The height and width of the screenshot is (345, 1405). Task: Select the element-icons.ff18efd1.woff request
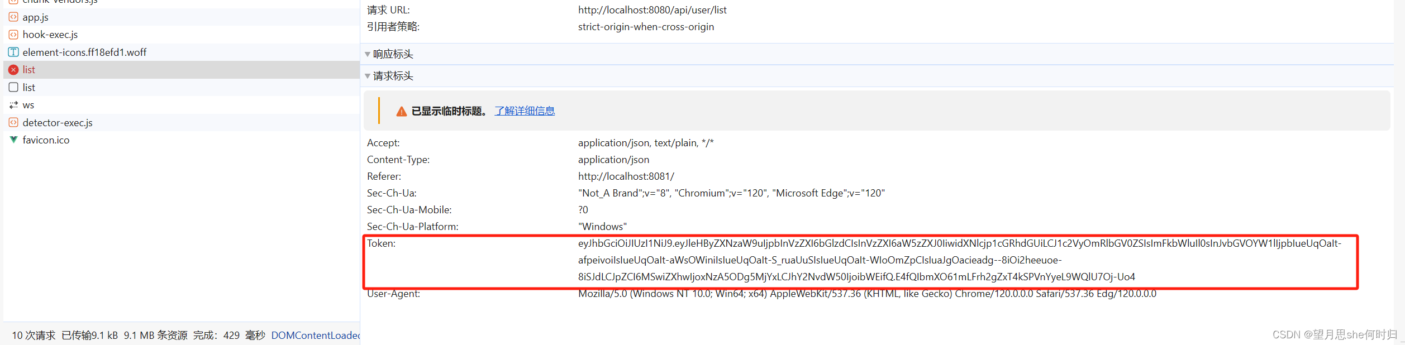[x=182, y=52]
